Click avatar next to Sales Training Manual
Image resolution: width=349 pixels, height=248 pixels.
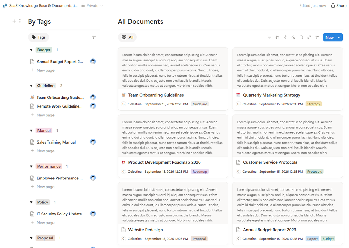[93, 142]
